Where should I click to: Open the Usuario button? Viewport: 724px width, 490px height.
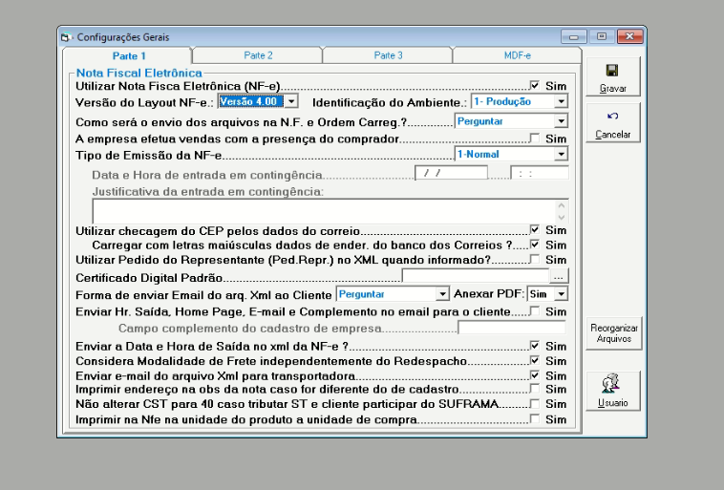(612, 391)
